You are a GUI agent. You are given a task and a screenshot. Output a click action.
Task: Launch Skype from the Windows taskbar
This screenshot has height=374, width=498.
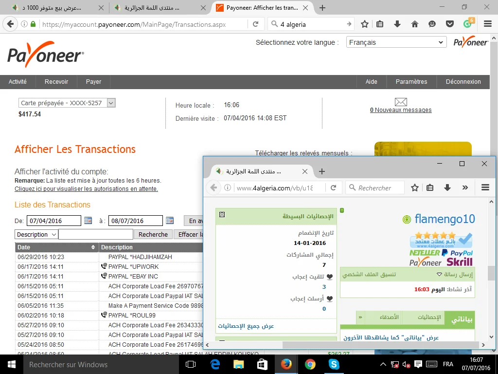tap(334, 364)
